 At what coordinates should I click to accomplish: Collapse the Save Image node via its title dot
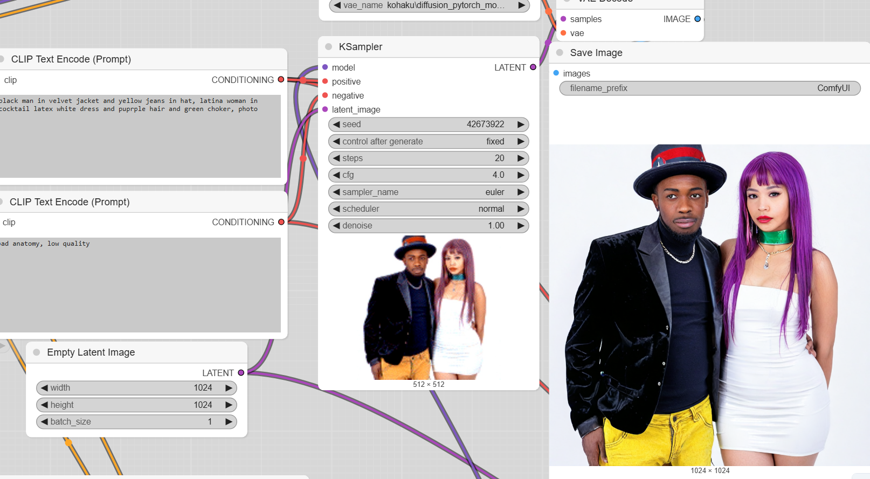coord(560,53)
